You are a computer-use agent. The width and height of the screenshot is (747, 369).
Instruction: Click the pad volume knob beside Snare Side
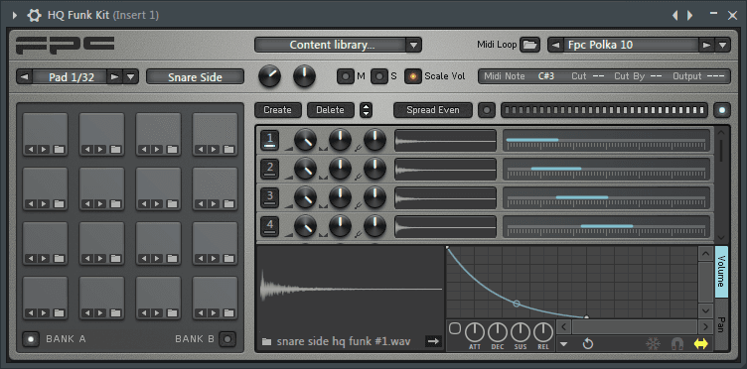[x=269, y=76]
